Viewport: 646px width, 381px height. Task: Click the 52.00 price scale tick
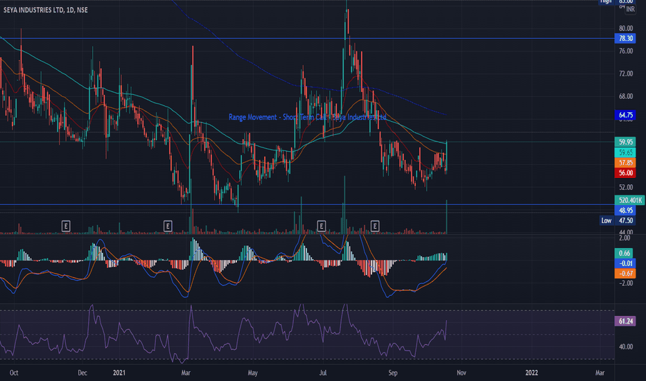click(626, 188)
